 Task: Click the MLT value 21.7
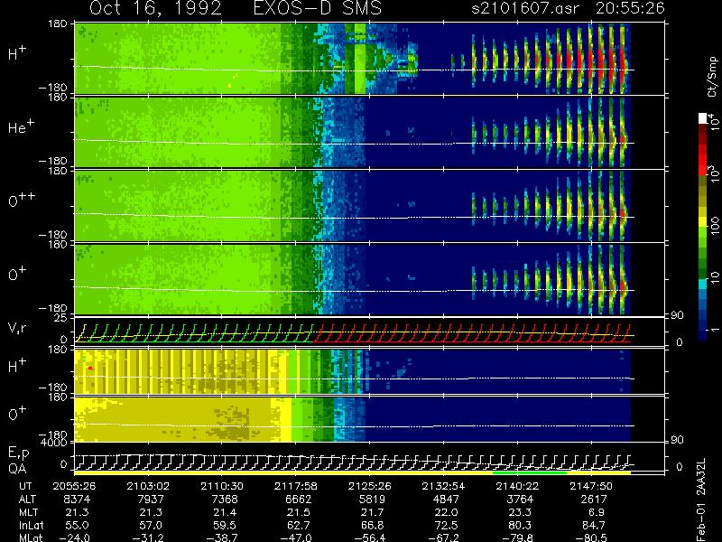point(372,512)
